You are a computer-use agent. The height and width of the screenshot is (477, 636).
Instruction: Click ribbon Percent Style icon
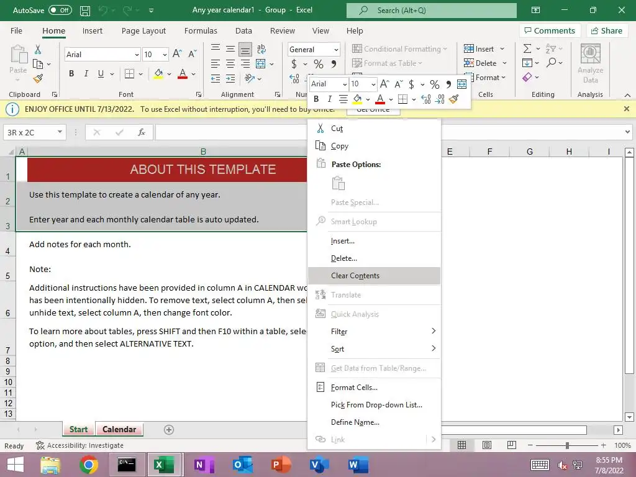click(319, 64)
